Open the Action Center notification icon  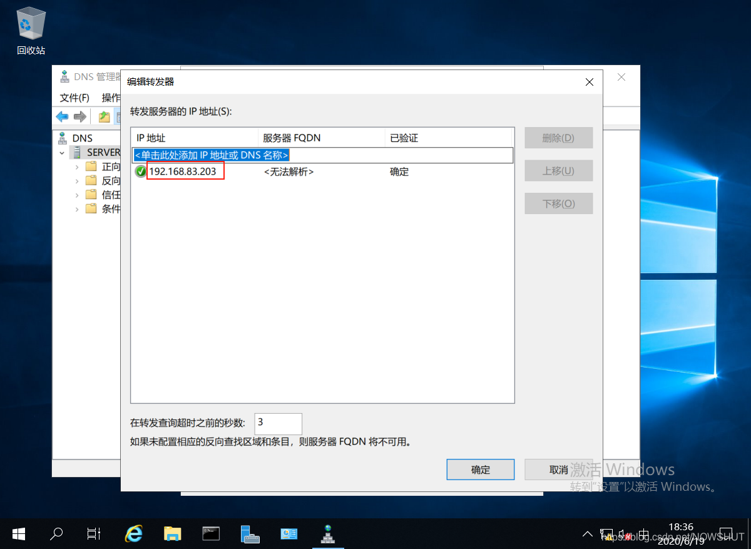725,534
